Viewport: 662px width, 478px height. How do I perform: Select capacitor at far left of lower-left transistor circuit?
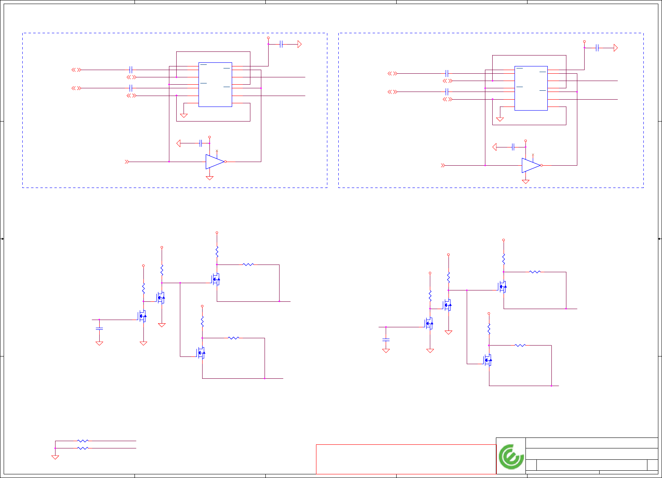pyautogui.click(x=99, y=329)
